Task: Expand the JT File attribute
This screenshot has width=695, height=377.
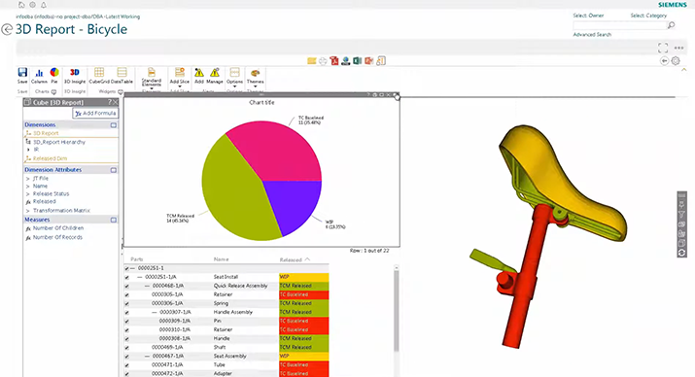Action: coord(28,179)
